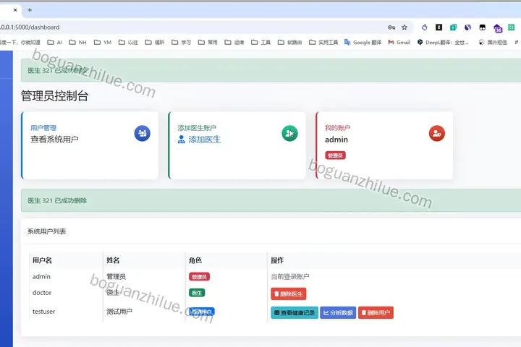The width and height of the screenshot is (521, 347).
Task: Open the 福昕 bookmarks folder
Action: coord(155,42)
